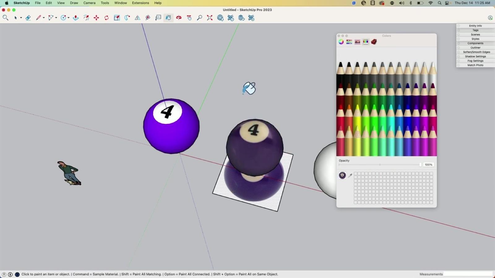This screenshot has height=278, width=495.
Task: Open the Line tool dropdown arrow
Action: [44, 18]
